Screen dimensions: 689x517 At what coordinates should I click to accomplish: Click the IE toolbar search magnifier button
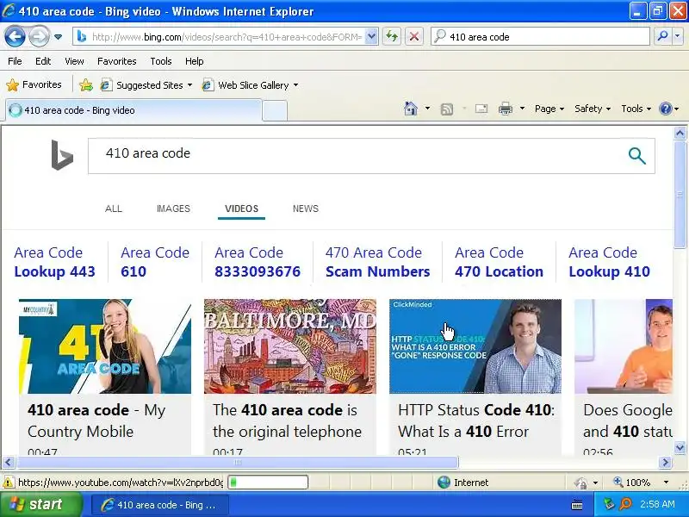(x=662, y=37)
